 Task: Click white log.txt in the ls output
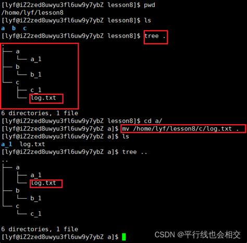32,144
